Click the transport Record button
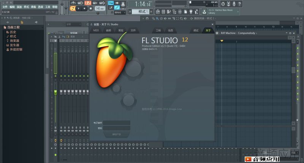304x163 pixels. [90, 8]
